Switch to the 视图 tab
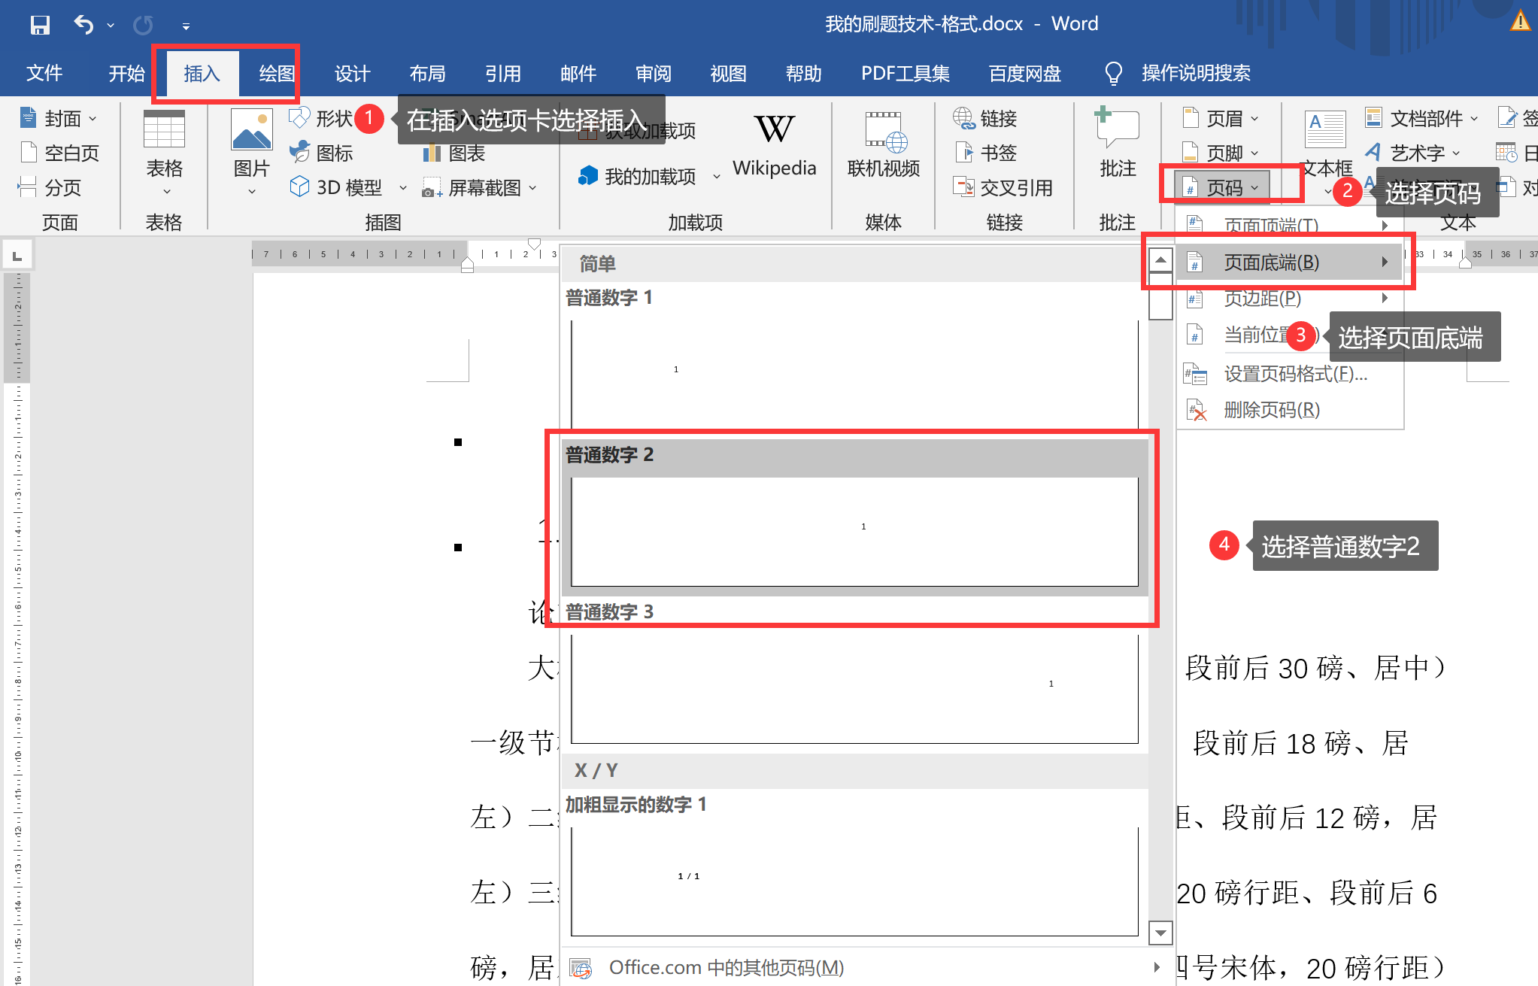Viewport: 1538px width, 986px height. click(x=728, y=74)
